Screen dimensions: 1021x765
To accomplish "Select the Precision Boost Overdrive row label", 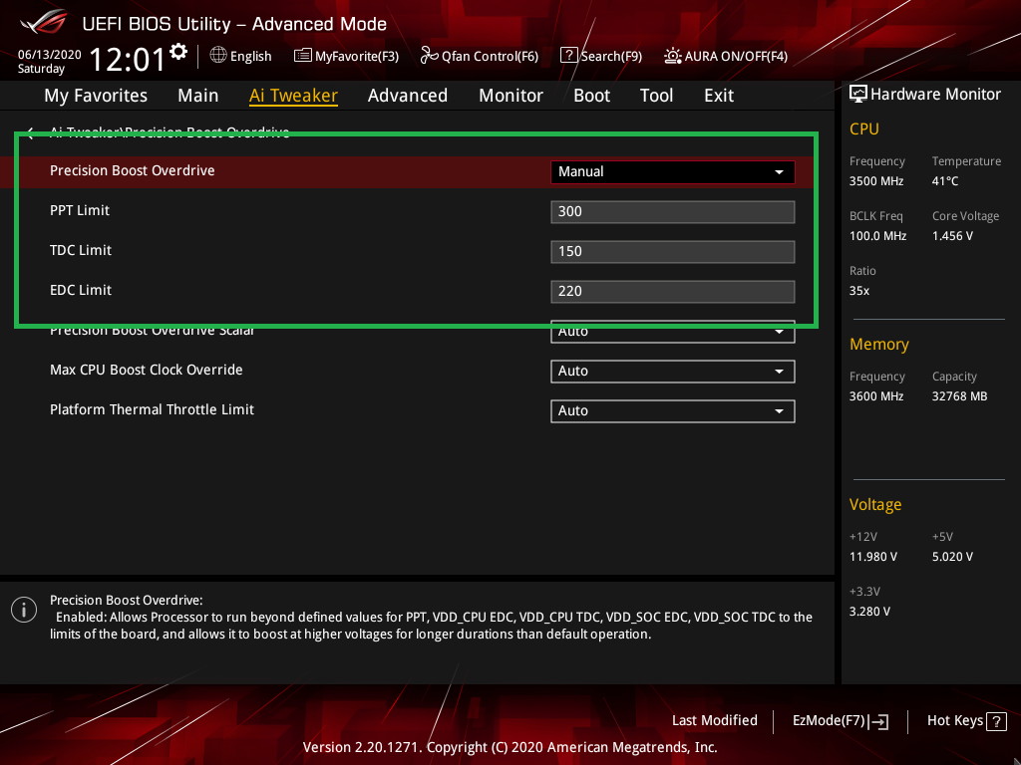I will [133, 170].
